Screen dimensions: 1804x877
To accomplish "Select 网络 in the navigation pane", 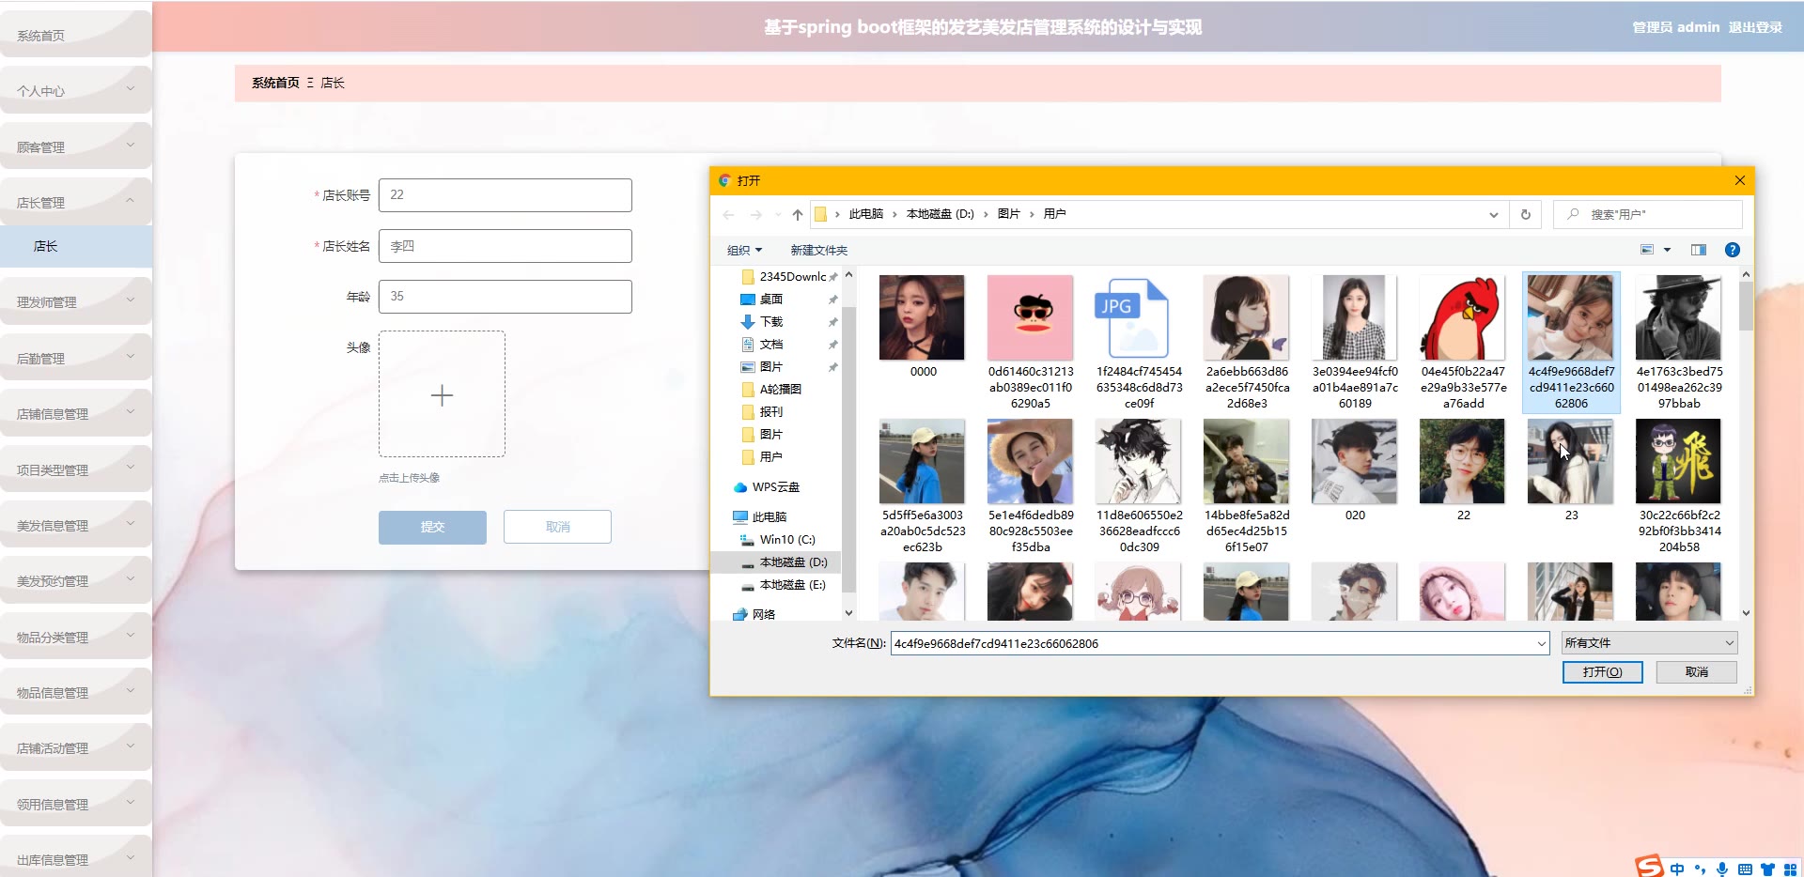I will coord(754,615).
